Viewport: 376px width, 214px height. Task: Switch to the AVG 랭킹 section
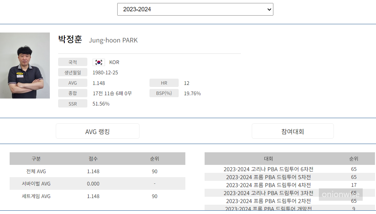point(97,131)
